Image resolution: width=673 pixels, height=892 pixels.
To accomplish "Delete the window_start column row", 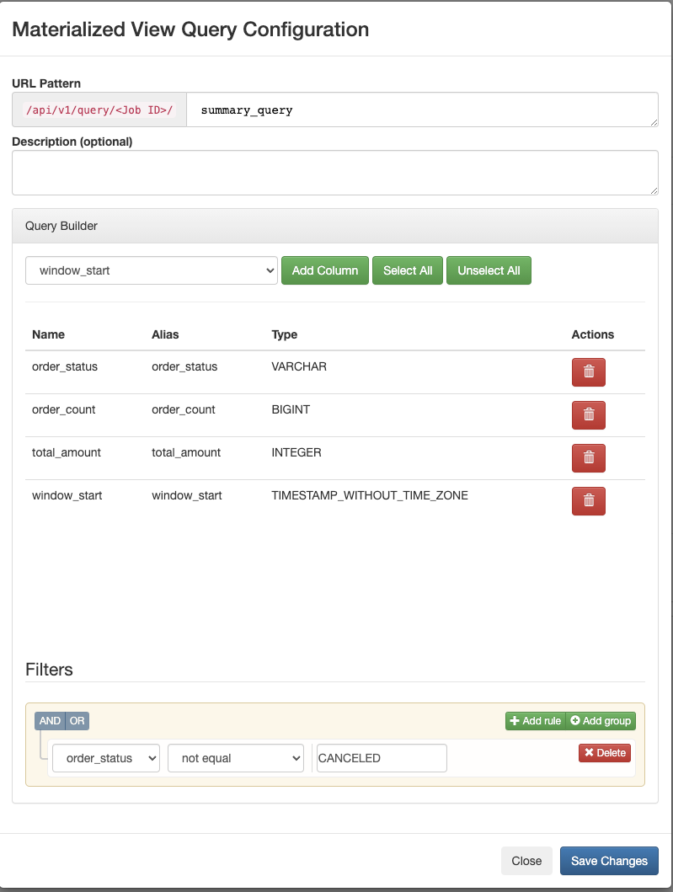I will pos(588,500).
